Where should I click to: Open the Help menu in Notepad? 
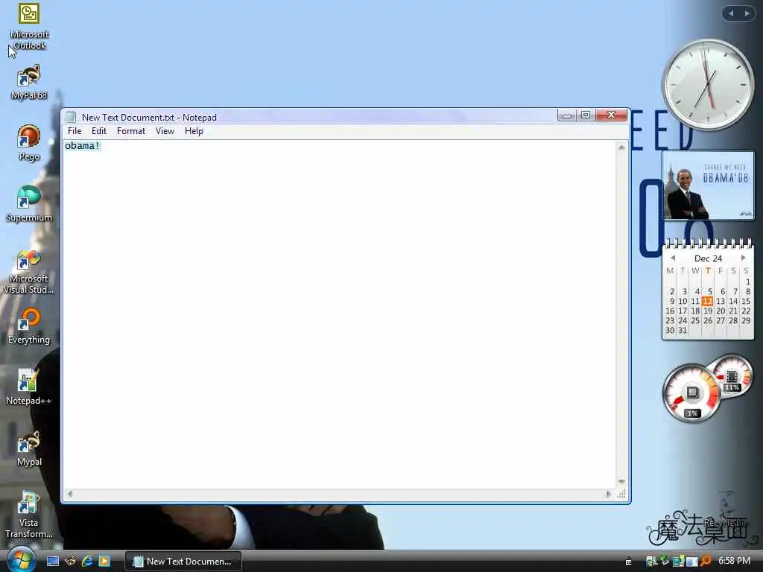point(194,131)
